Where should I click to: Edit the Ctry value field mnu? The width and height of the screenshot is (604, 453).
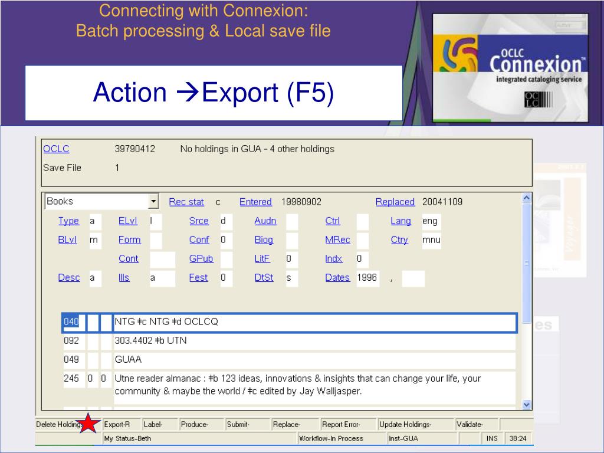click(431, 241)
